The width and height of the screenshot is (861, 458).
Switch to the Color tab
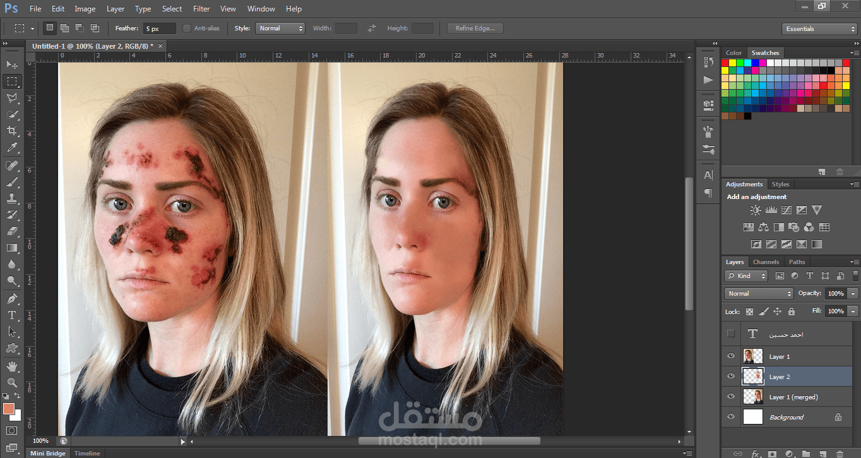coord(733,52)
